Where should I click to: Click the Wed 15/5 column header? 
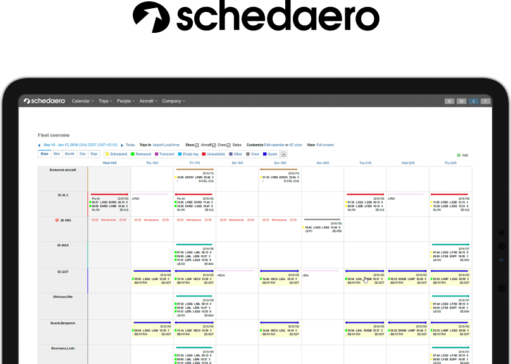pyautogui.click(x=109, y=163)
